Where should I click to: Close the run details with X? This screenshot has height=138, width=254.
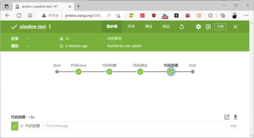[236, 27]
